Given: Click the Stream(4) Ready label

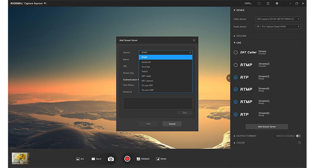Looking at the screenshot, I should [264, 89].
